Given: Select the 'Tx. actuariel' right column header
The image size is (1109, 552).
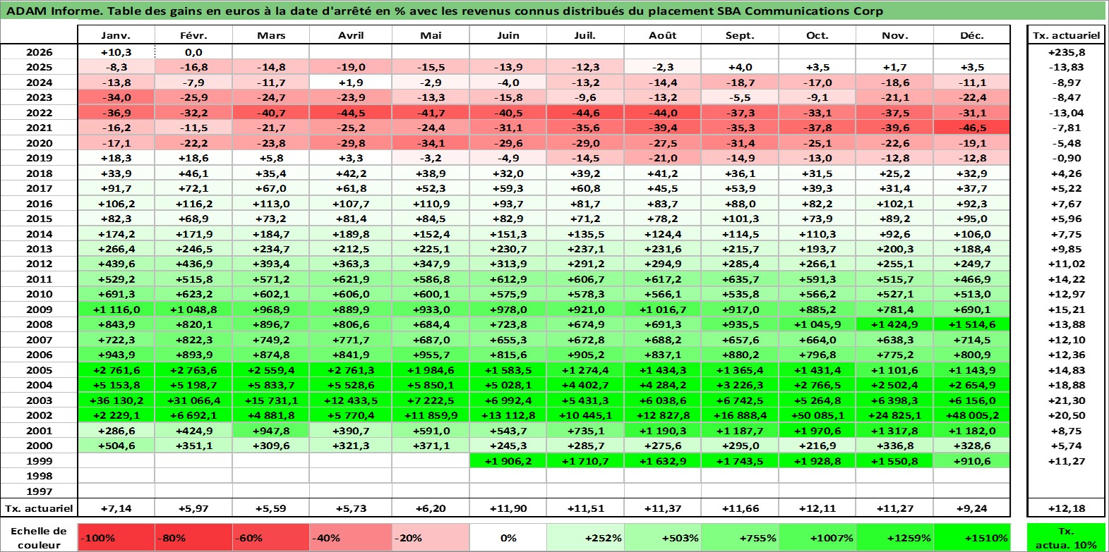Looking at the screenshot, I should click(x=1066, y=35).
